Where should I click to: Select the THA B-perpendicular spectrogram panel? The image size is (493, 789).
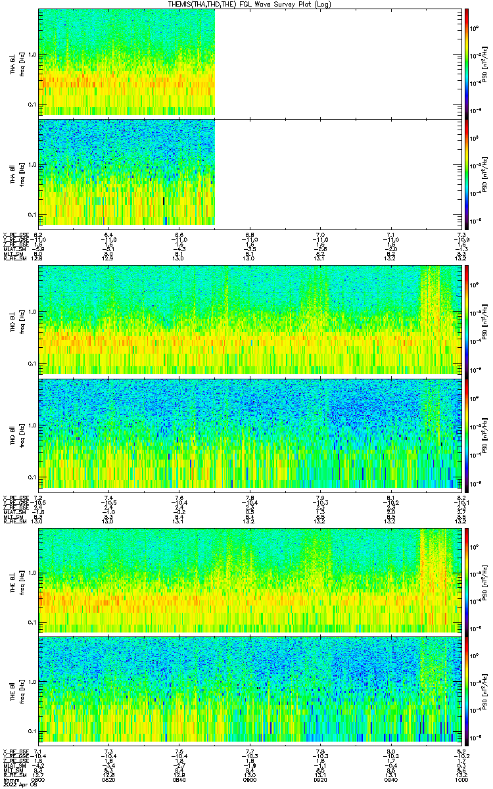(249, 62)
